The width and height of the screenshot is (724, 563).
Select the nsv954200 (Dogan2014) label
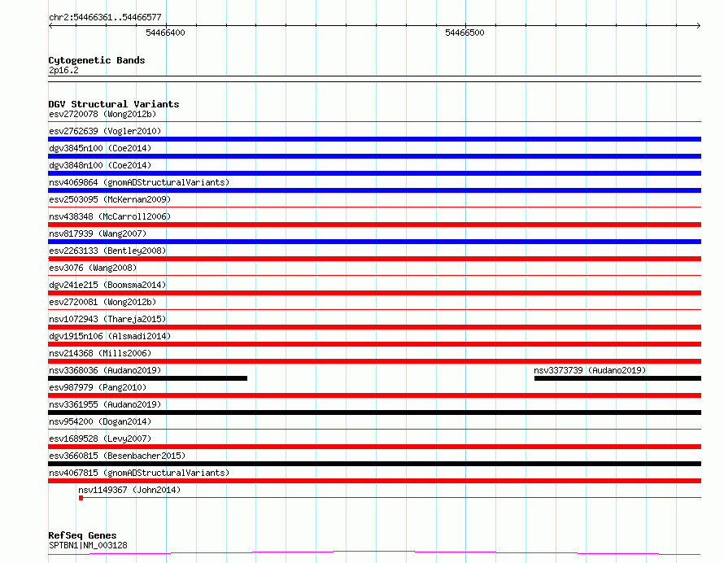tap(100, 421)
